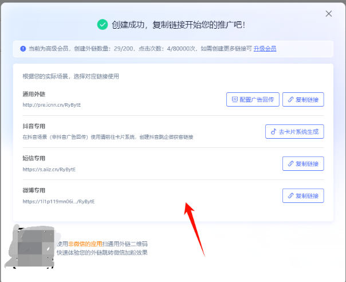Click the green success checkmark icon

click(103, 24)
